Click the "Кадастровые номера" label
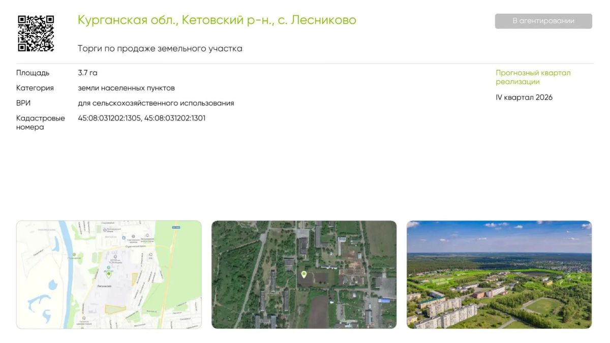This screenshot has height=343, width=610. (41, 122)
